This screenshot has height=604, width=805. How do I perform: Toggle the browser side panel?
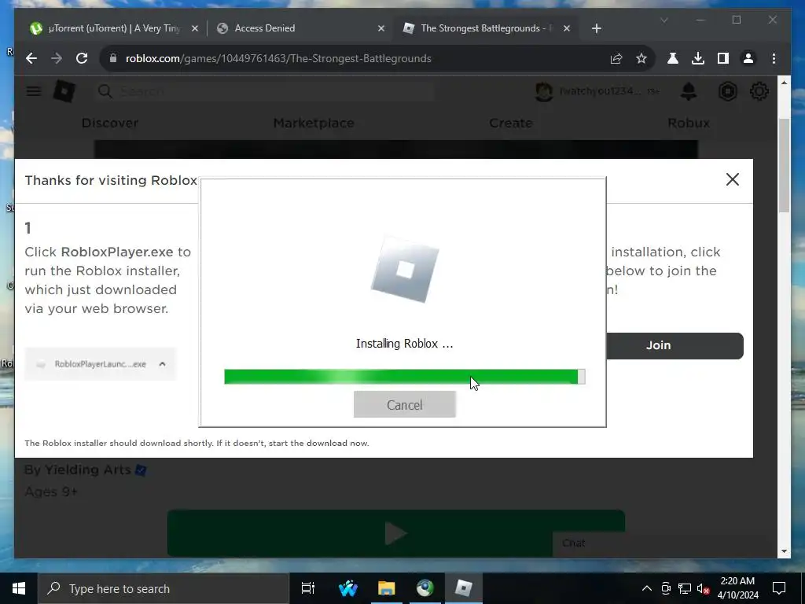point(723,58)
